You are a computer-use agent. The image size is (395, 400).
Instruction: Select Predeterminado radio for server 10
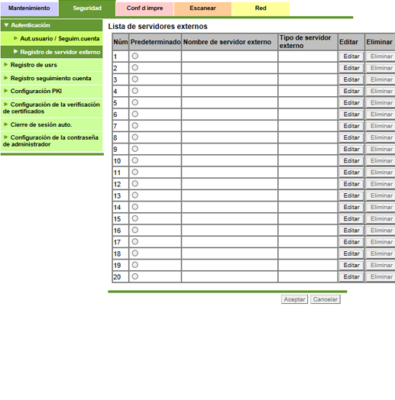[x=135, y=160]
